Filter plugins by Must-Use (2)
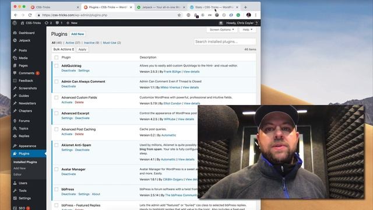Image resolution: width=373 pixels, height=210 pixels. [x=112, y=43]
